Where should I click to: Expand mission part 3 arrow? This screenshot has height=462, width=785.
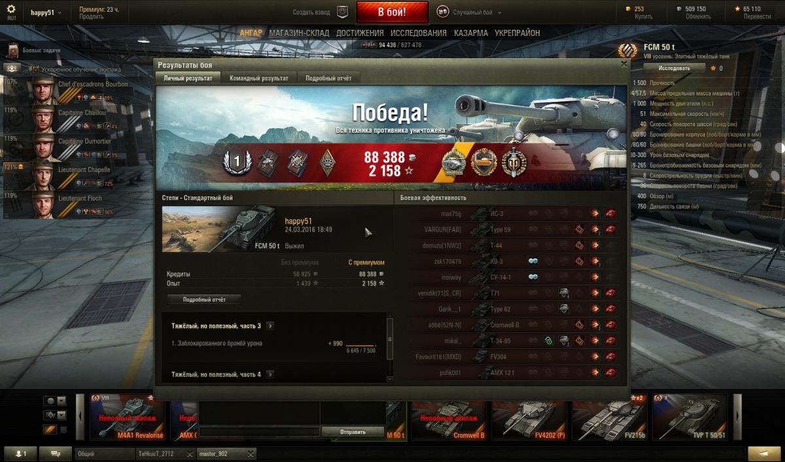click(270, 326)
